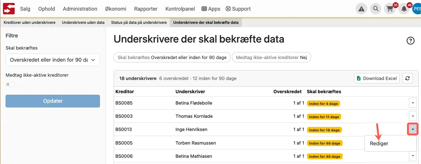
Task: Switch to Status på data på underskrivere tab
Action: [x=139, y=22]
